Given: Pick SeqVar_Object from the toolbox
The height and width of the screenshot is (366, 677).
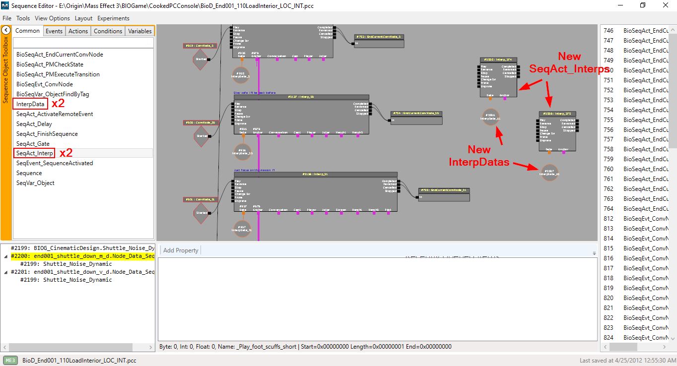Looking at the screenshot, I should coord(35,183).
